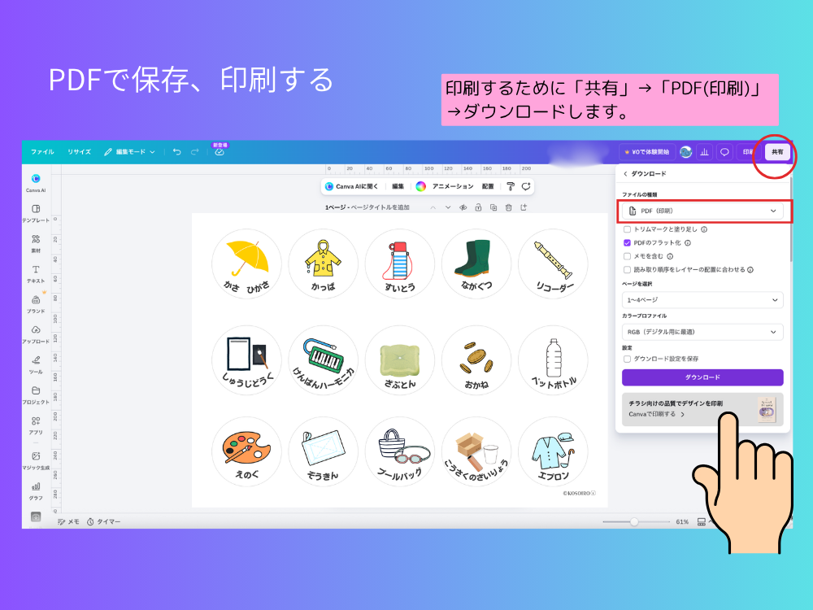Click 配置 in the floating toolbar
Image resolution: width=813 pixels, height=610 pixels.
[488, 186]
